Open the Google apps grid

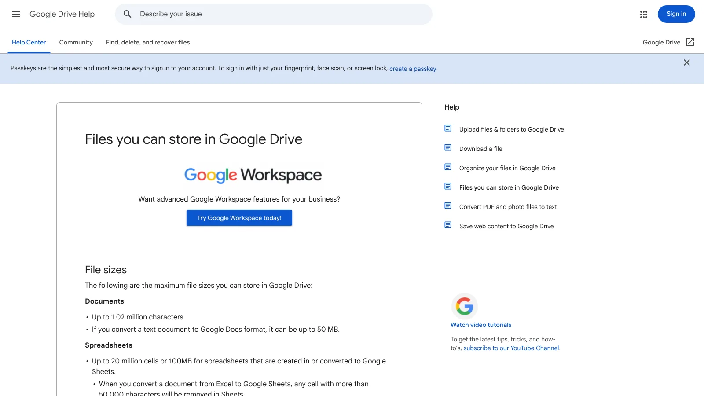[x=644, y=14]
